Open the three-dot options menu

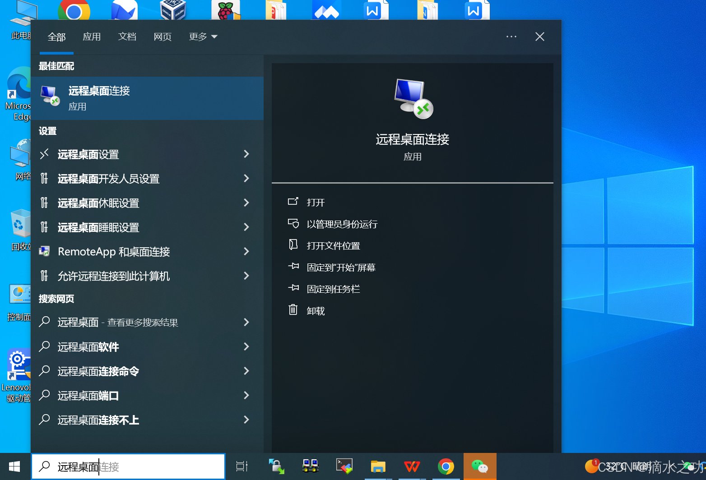point(511,37)
